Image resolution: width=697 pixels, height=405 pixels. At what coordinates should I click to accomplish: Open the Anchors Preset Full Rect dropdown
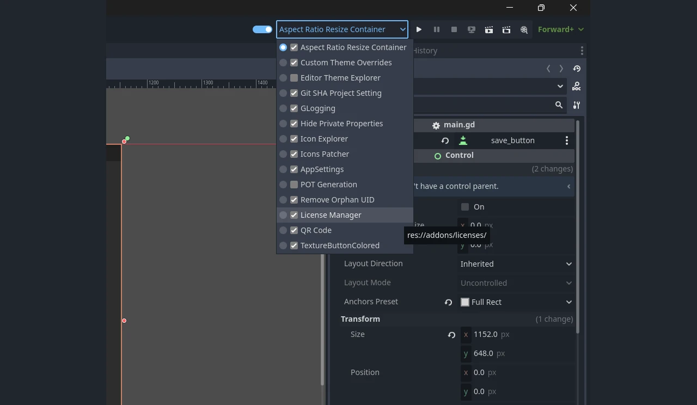point(516,302)
